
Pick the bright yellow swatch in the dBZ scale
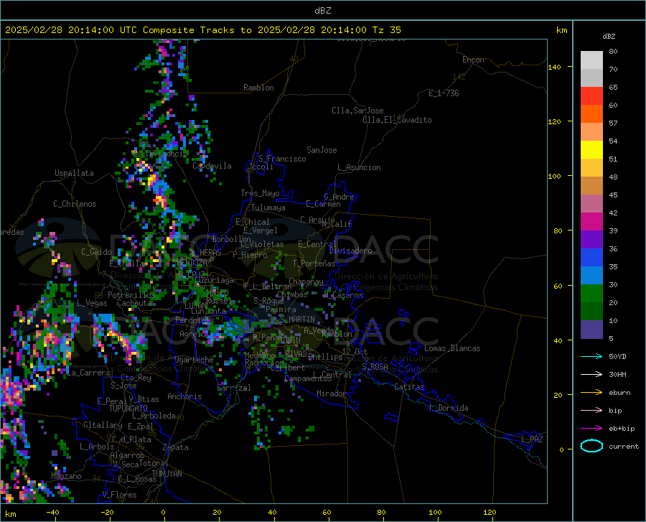click(591, 150)
